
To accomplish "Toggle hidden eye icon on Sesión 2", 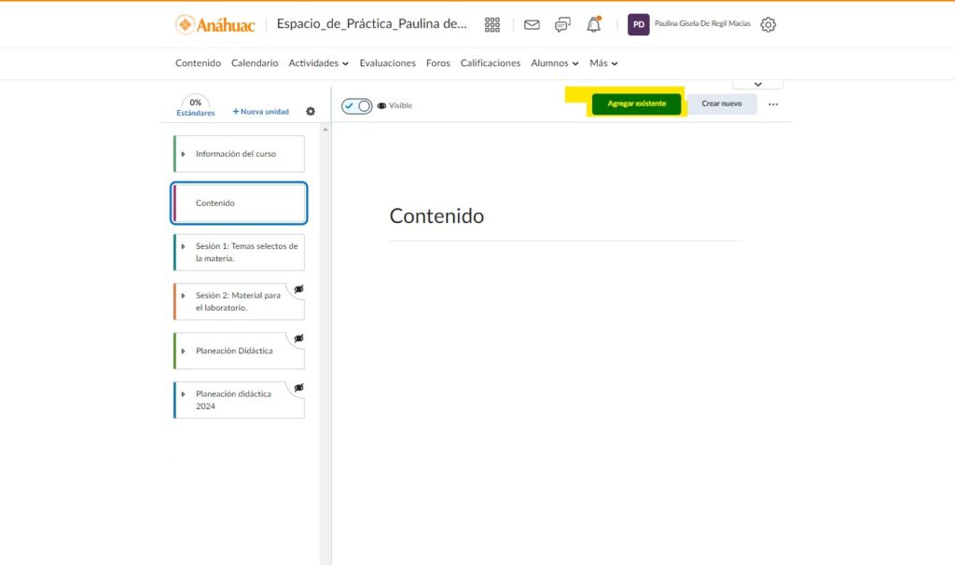I will [298, 289].
